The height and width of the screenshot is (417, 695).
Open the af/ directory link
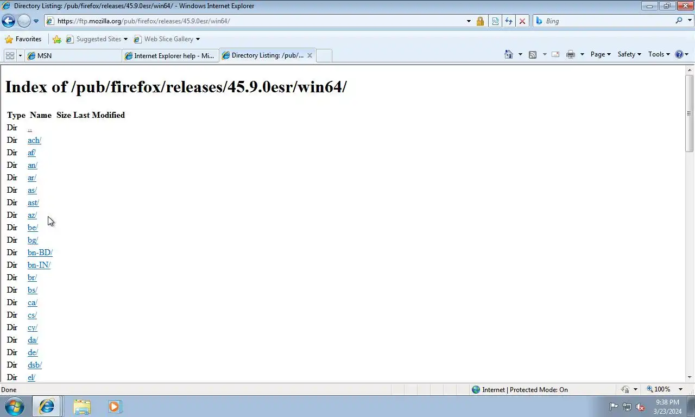click(x=31, y=153)
